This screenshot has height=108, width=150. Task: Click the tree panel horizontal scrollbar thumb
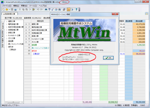13,102
